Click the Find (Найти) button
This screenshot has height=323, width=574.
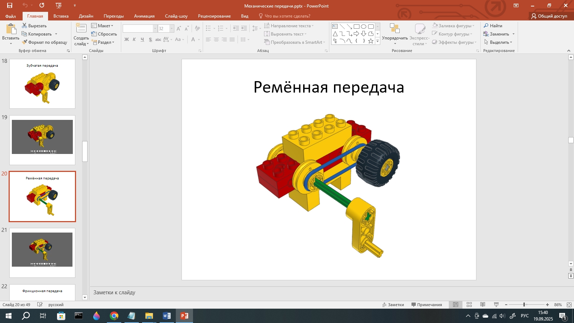[x=493, y=26]
